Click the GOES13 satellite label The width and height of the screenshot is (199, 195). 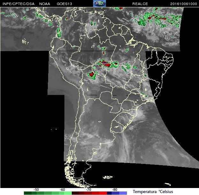click(x=64, y=4)
